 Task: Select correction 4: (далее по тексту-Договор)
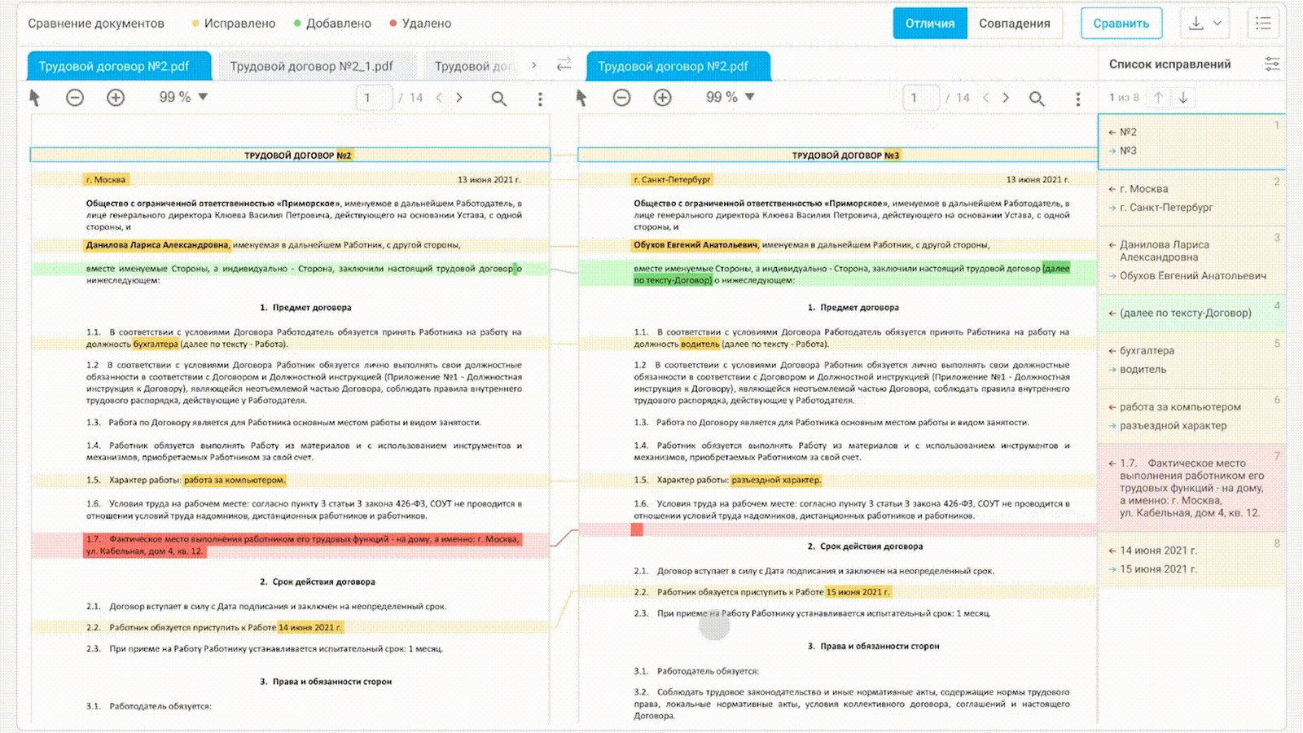coord(1191,313)
